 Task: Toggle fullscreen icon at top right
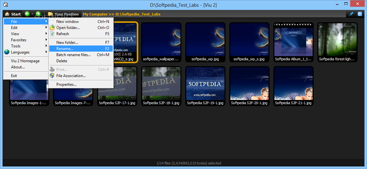(x=360, y=14)
